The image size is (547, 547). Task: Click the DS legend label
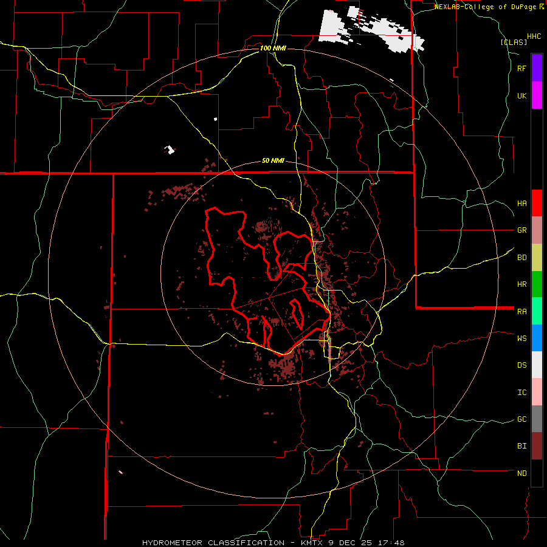click(x=521, y=365)
